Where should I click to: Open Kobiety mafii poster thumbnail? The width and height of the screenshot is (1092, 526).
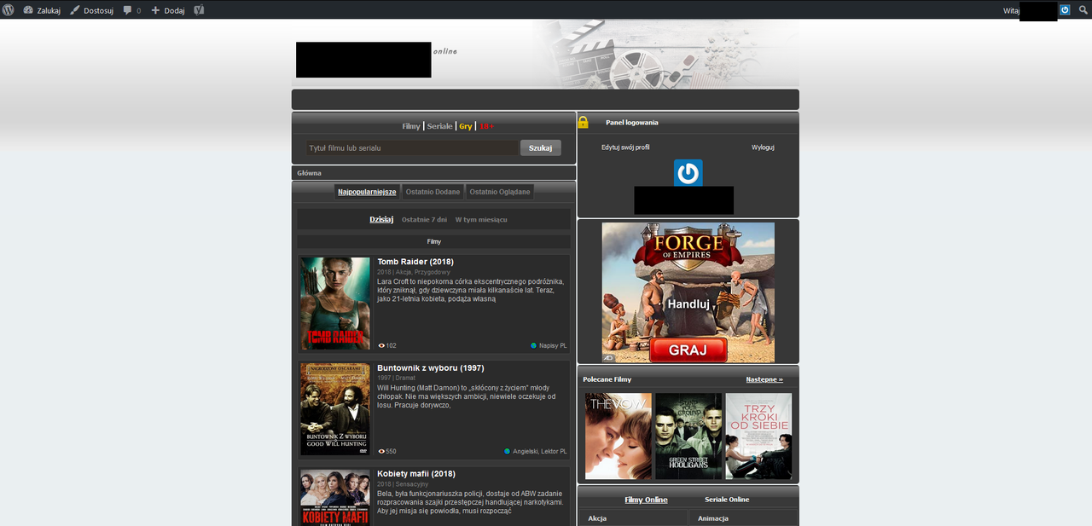click(335, 498)
